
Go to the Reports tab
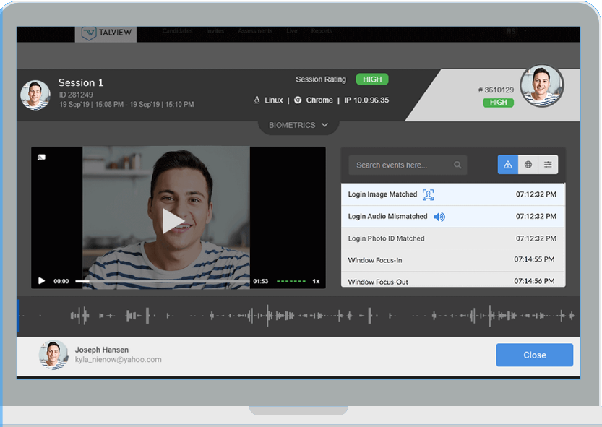pos(322,31)
